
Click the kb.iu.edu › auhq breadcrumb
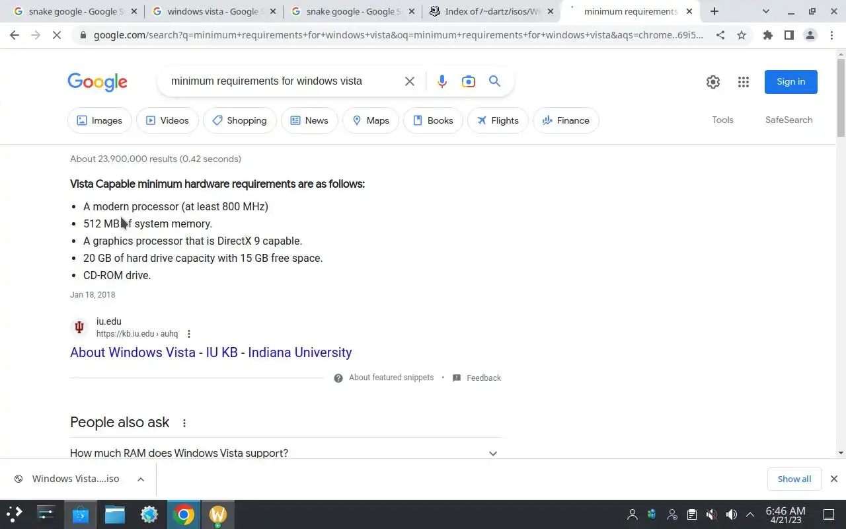click(137, 334)
